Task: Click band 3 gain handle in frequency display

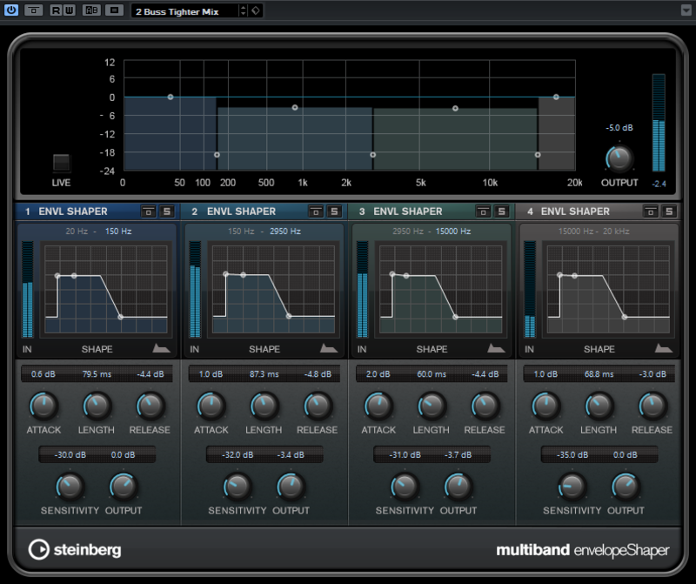Action: (x=455, y=109)
